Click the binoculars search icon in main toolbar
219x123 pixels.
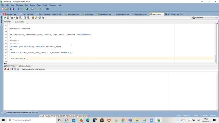point(47,9)
